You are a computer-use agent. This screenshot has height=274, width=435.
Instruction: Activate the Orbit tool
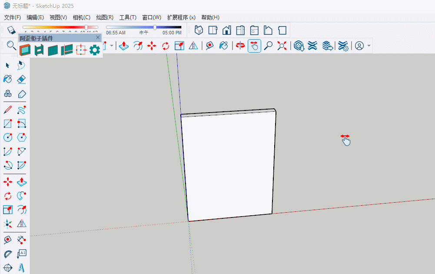(240, 46)
